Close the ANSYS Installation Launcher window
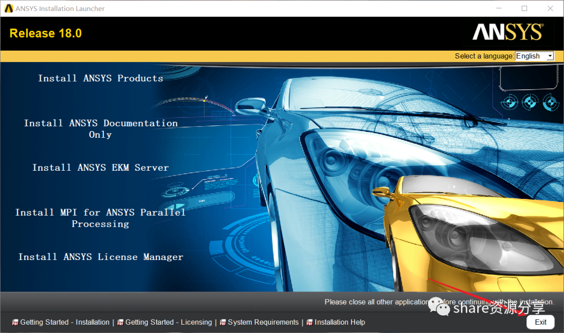 click(x=550, y=8)
